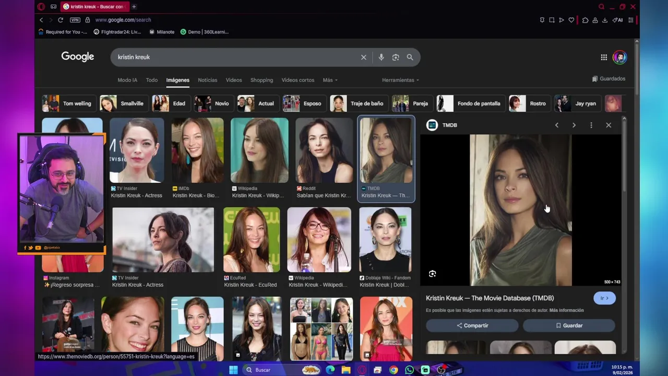Go back to previous page
The width and height of the screenshot is (668, 376).
pos(41,20)
